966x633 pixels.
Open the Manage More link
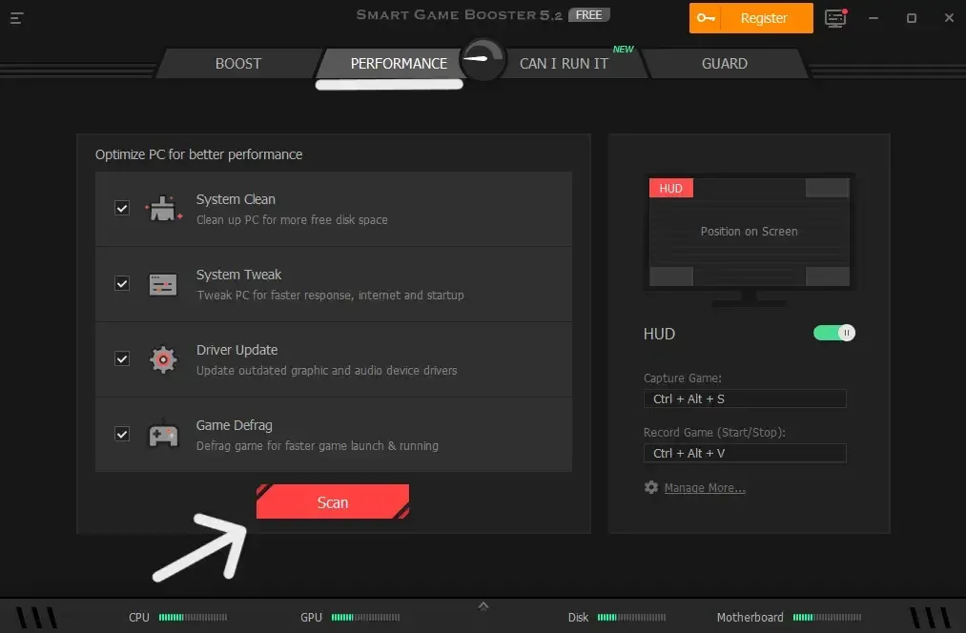[705, 487]
